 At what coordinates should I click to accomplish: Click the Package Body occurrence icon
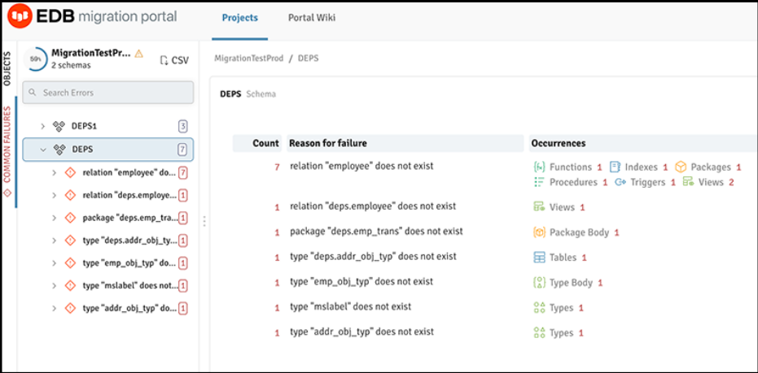tap(538, 232)
